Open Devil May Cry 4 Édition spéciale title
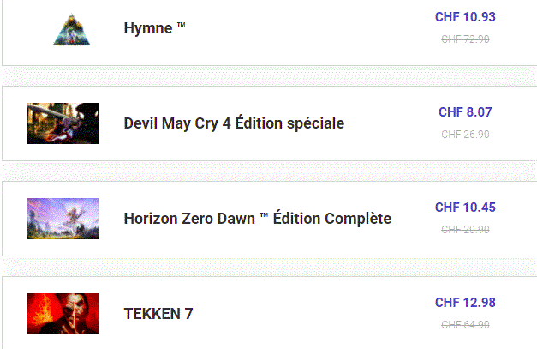The width and height of the screenshot is (537, 349). click(234, 123)
